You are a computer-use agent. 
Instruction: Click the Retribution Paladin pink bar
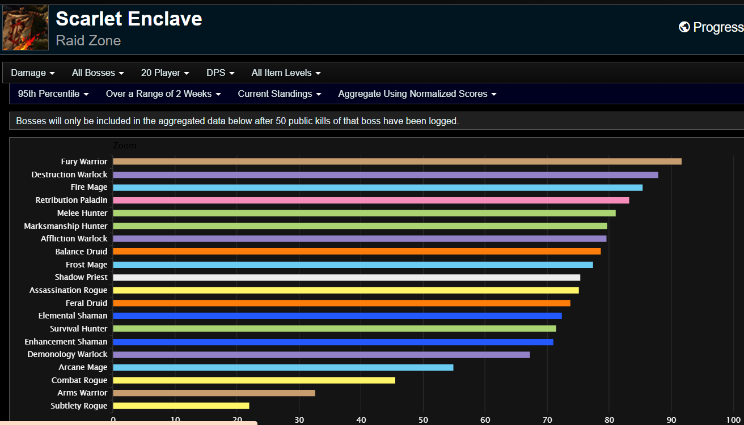(371, 200)
